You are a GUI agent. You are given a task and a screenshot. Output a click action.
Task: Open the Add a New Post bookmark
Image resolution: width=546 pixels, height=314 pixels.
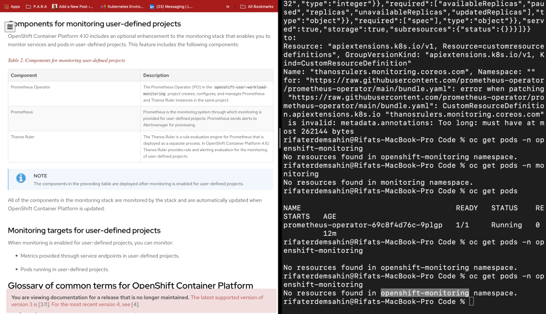[x=73, y=6]
